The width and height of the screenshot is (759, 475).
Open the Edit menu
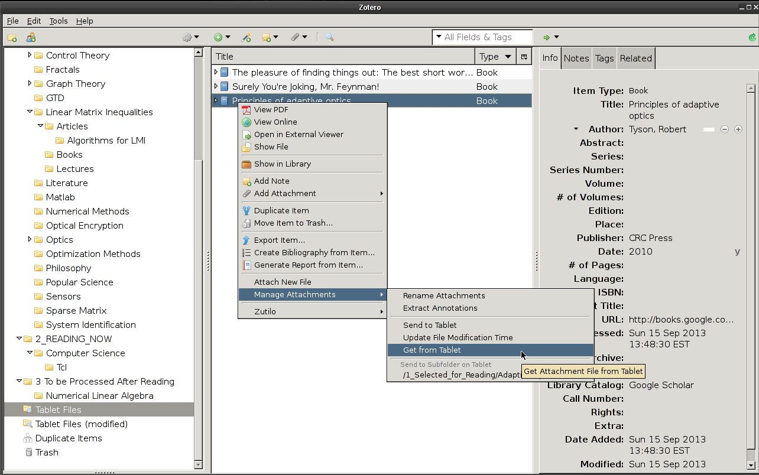click(x=34, y=21)
